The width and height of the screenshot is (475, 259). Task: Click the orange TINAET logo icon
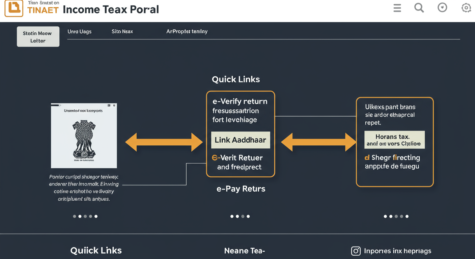click(x=13, y=8)
